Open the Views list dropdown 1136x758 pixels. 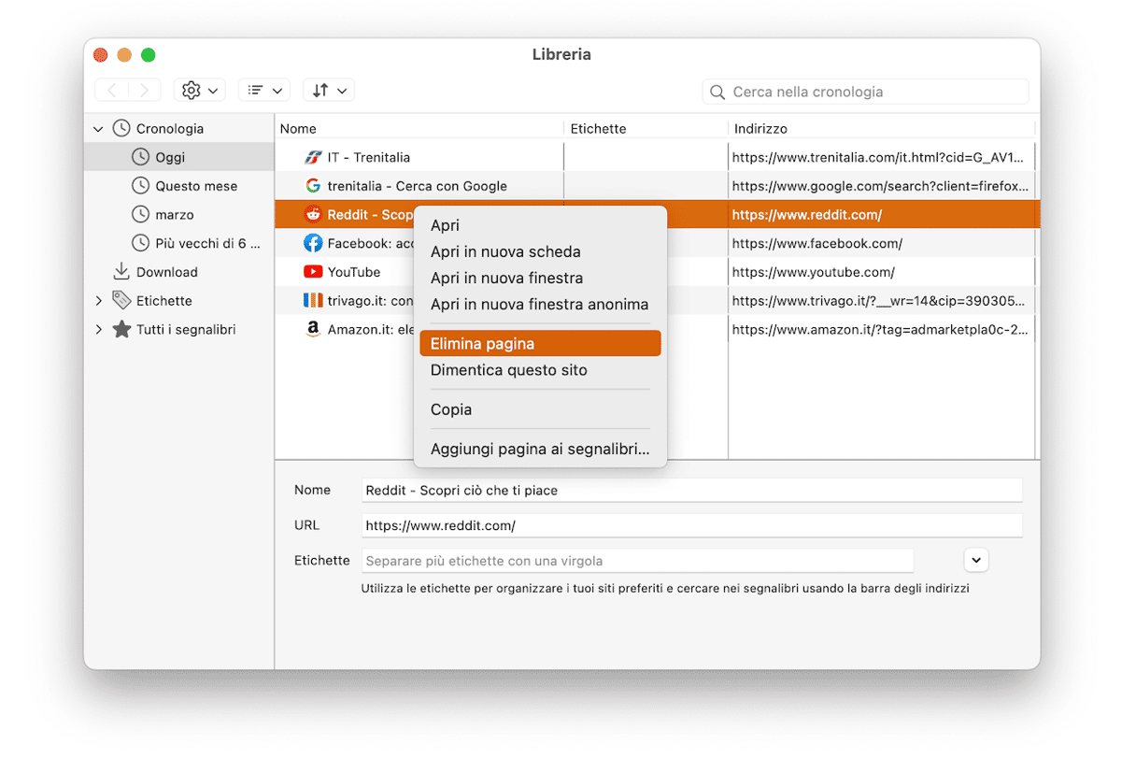(264, 91)
